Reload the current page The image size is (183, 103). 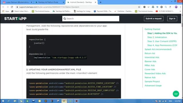(x=12, y=7)
